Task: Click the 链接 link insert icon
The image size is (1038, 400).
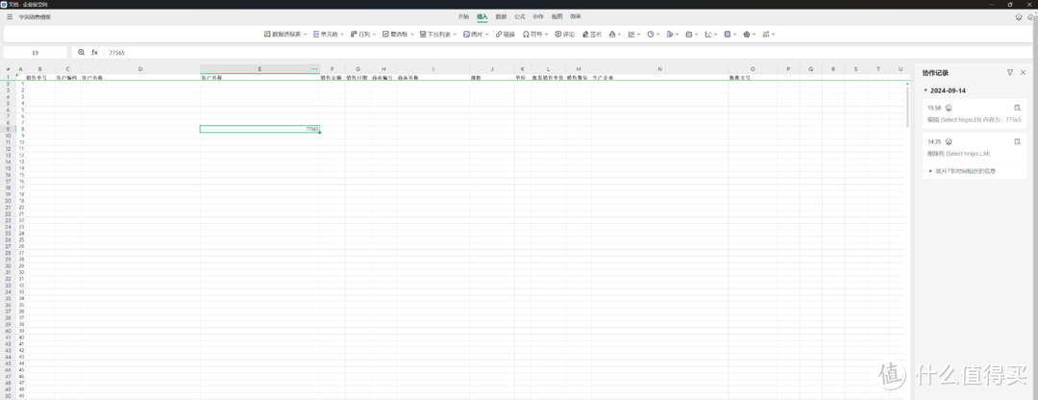Action: (x=505, y=34)
